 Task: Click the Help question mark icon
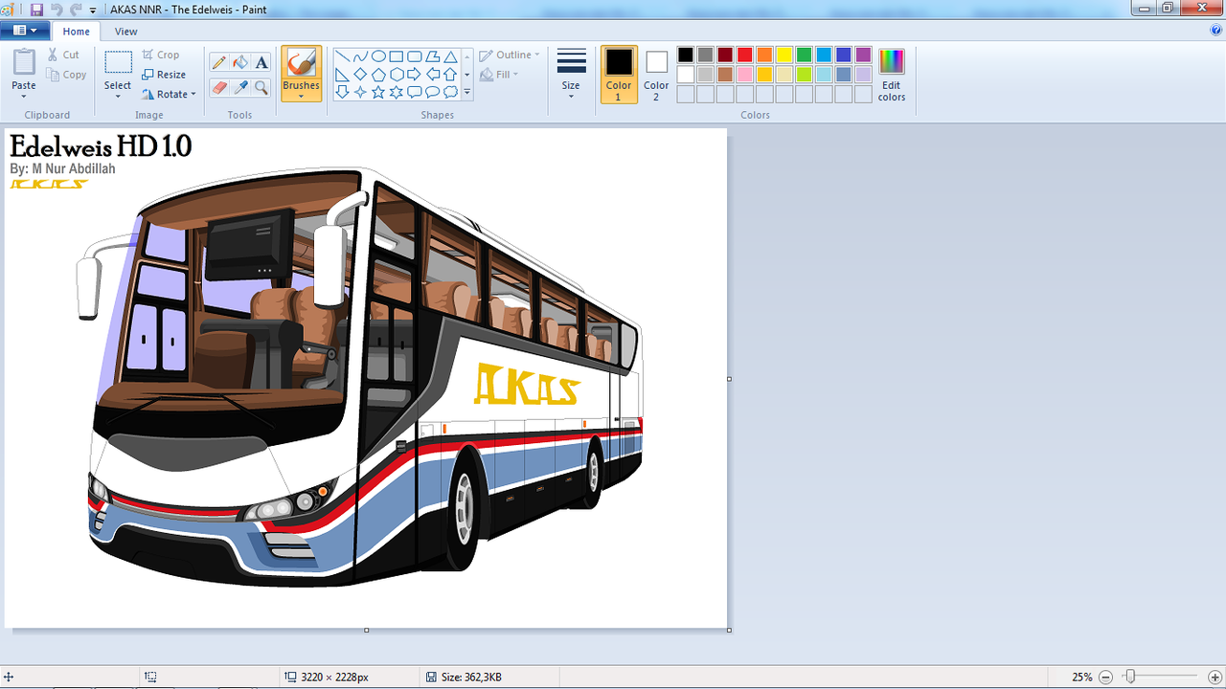coord(1216,31)
